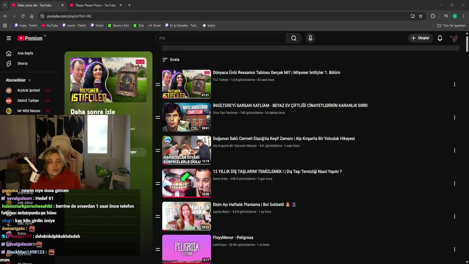Open the notifications bell
469x264 pixels.
[x=440, y=38]
